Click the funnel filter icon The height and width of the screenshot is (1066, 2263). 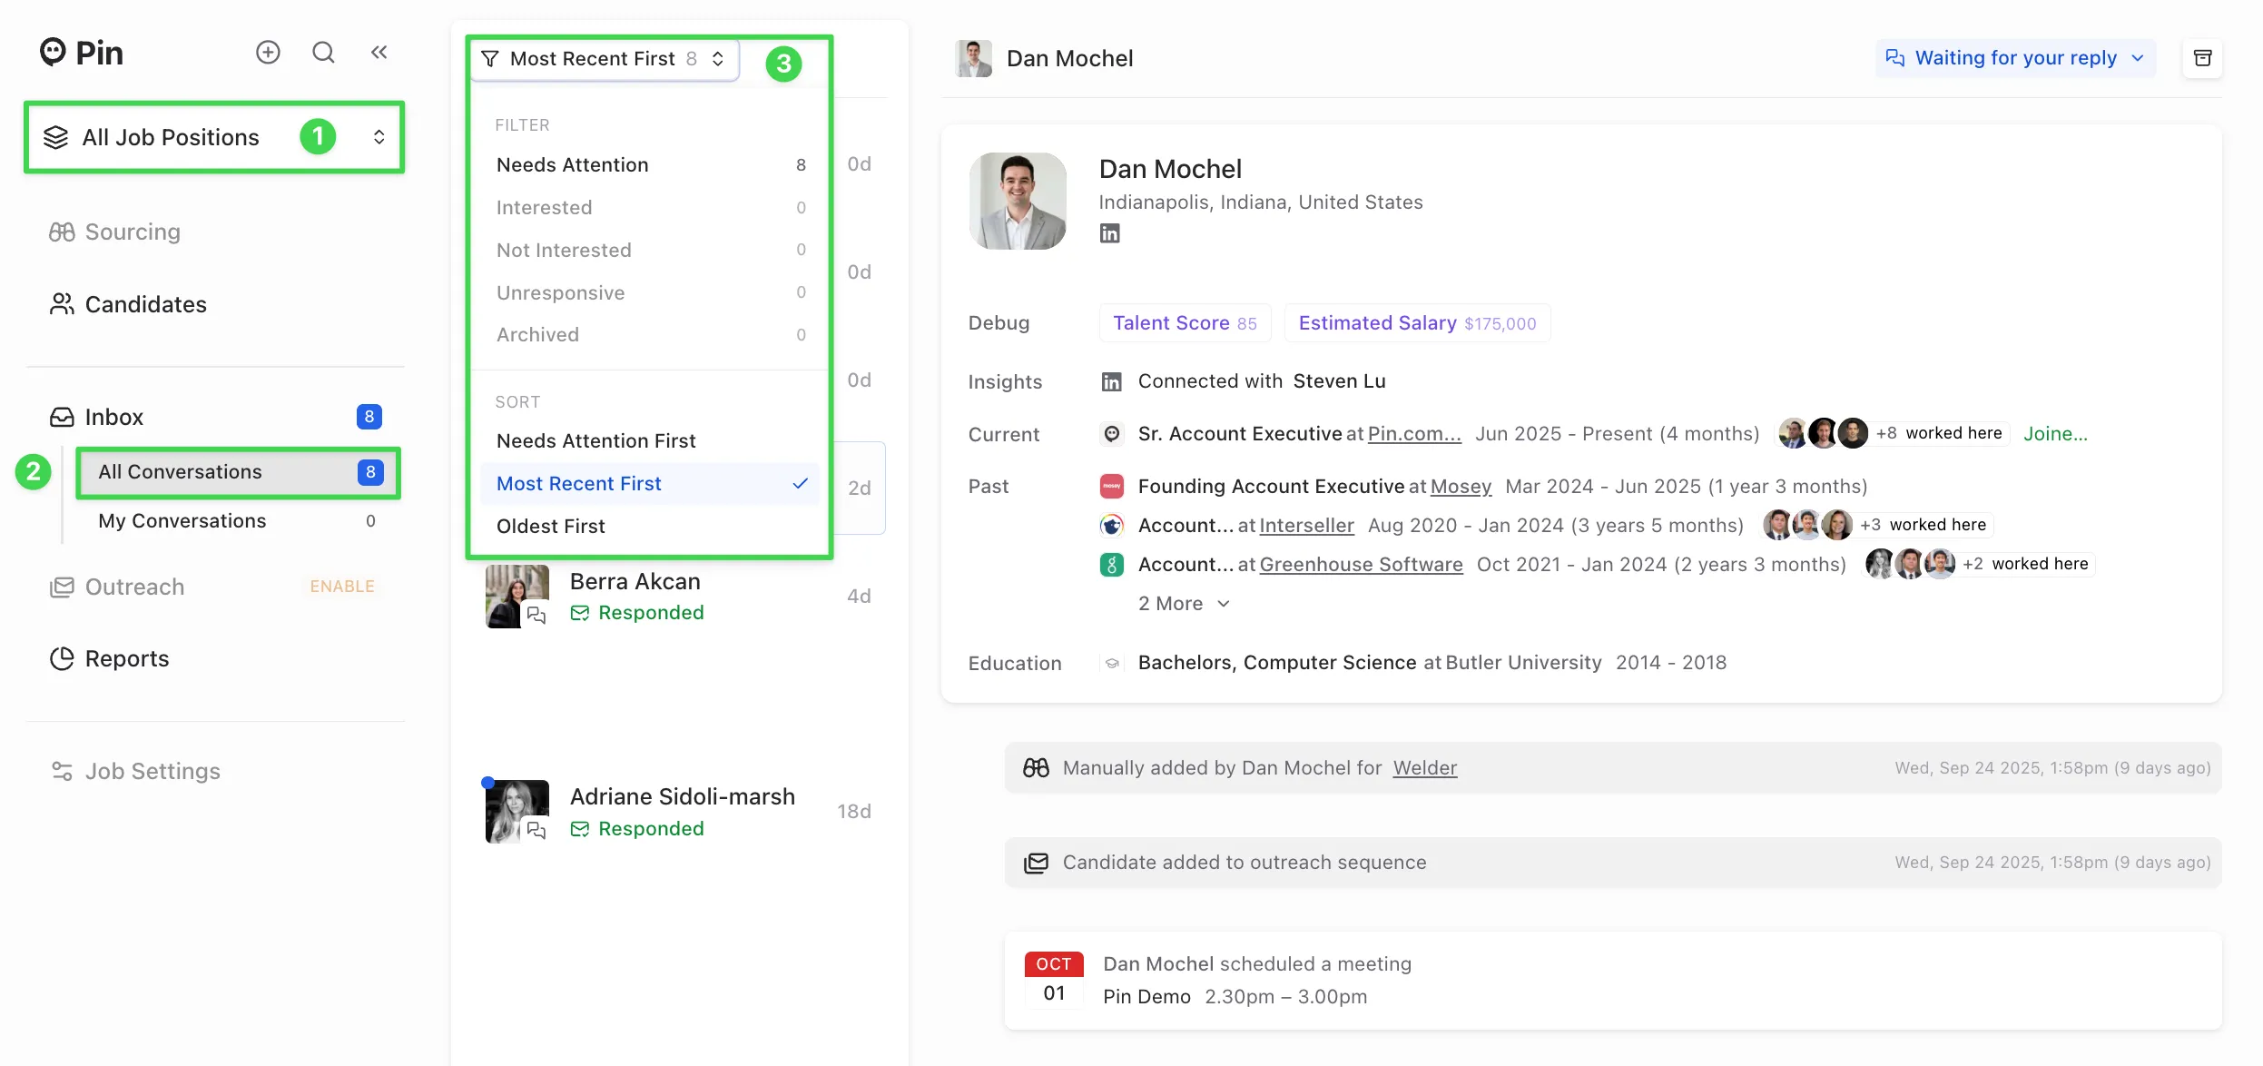pos(490,59)
